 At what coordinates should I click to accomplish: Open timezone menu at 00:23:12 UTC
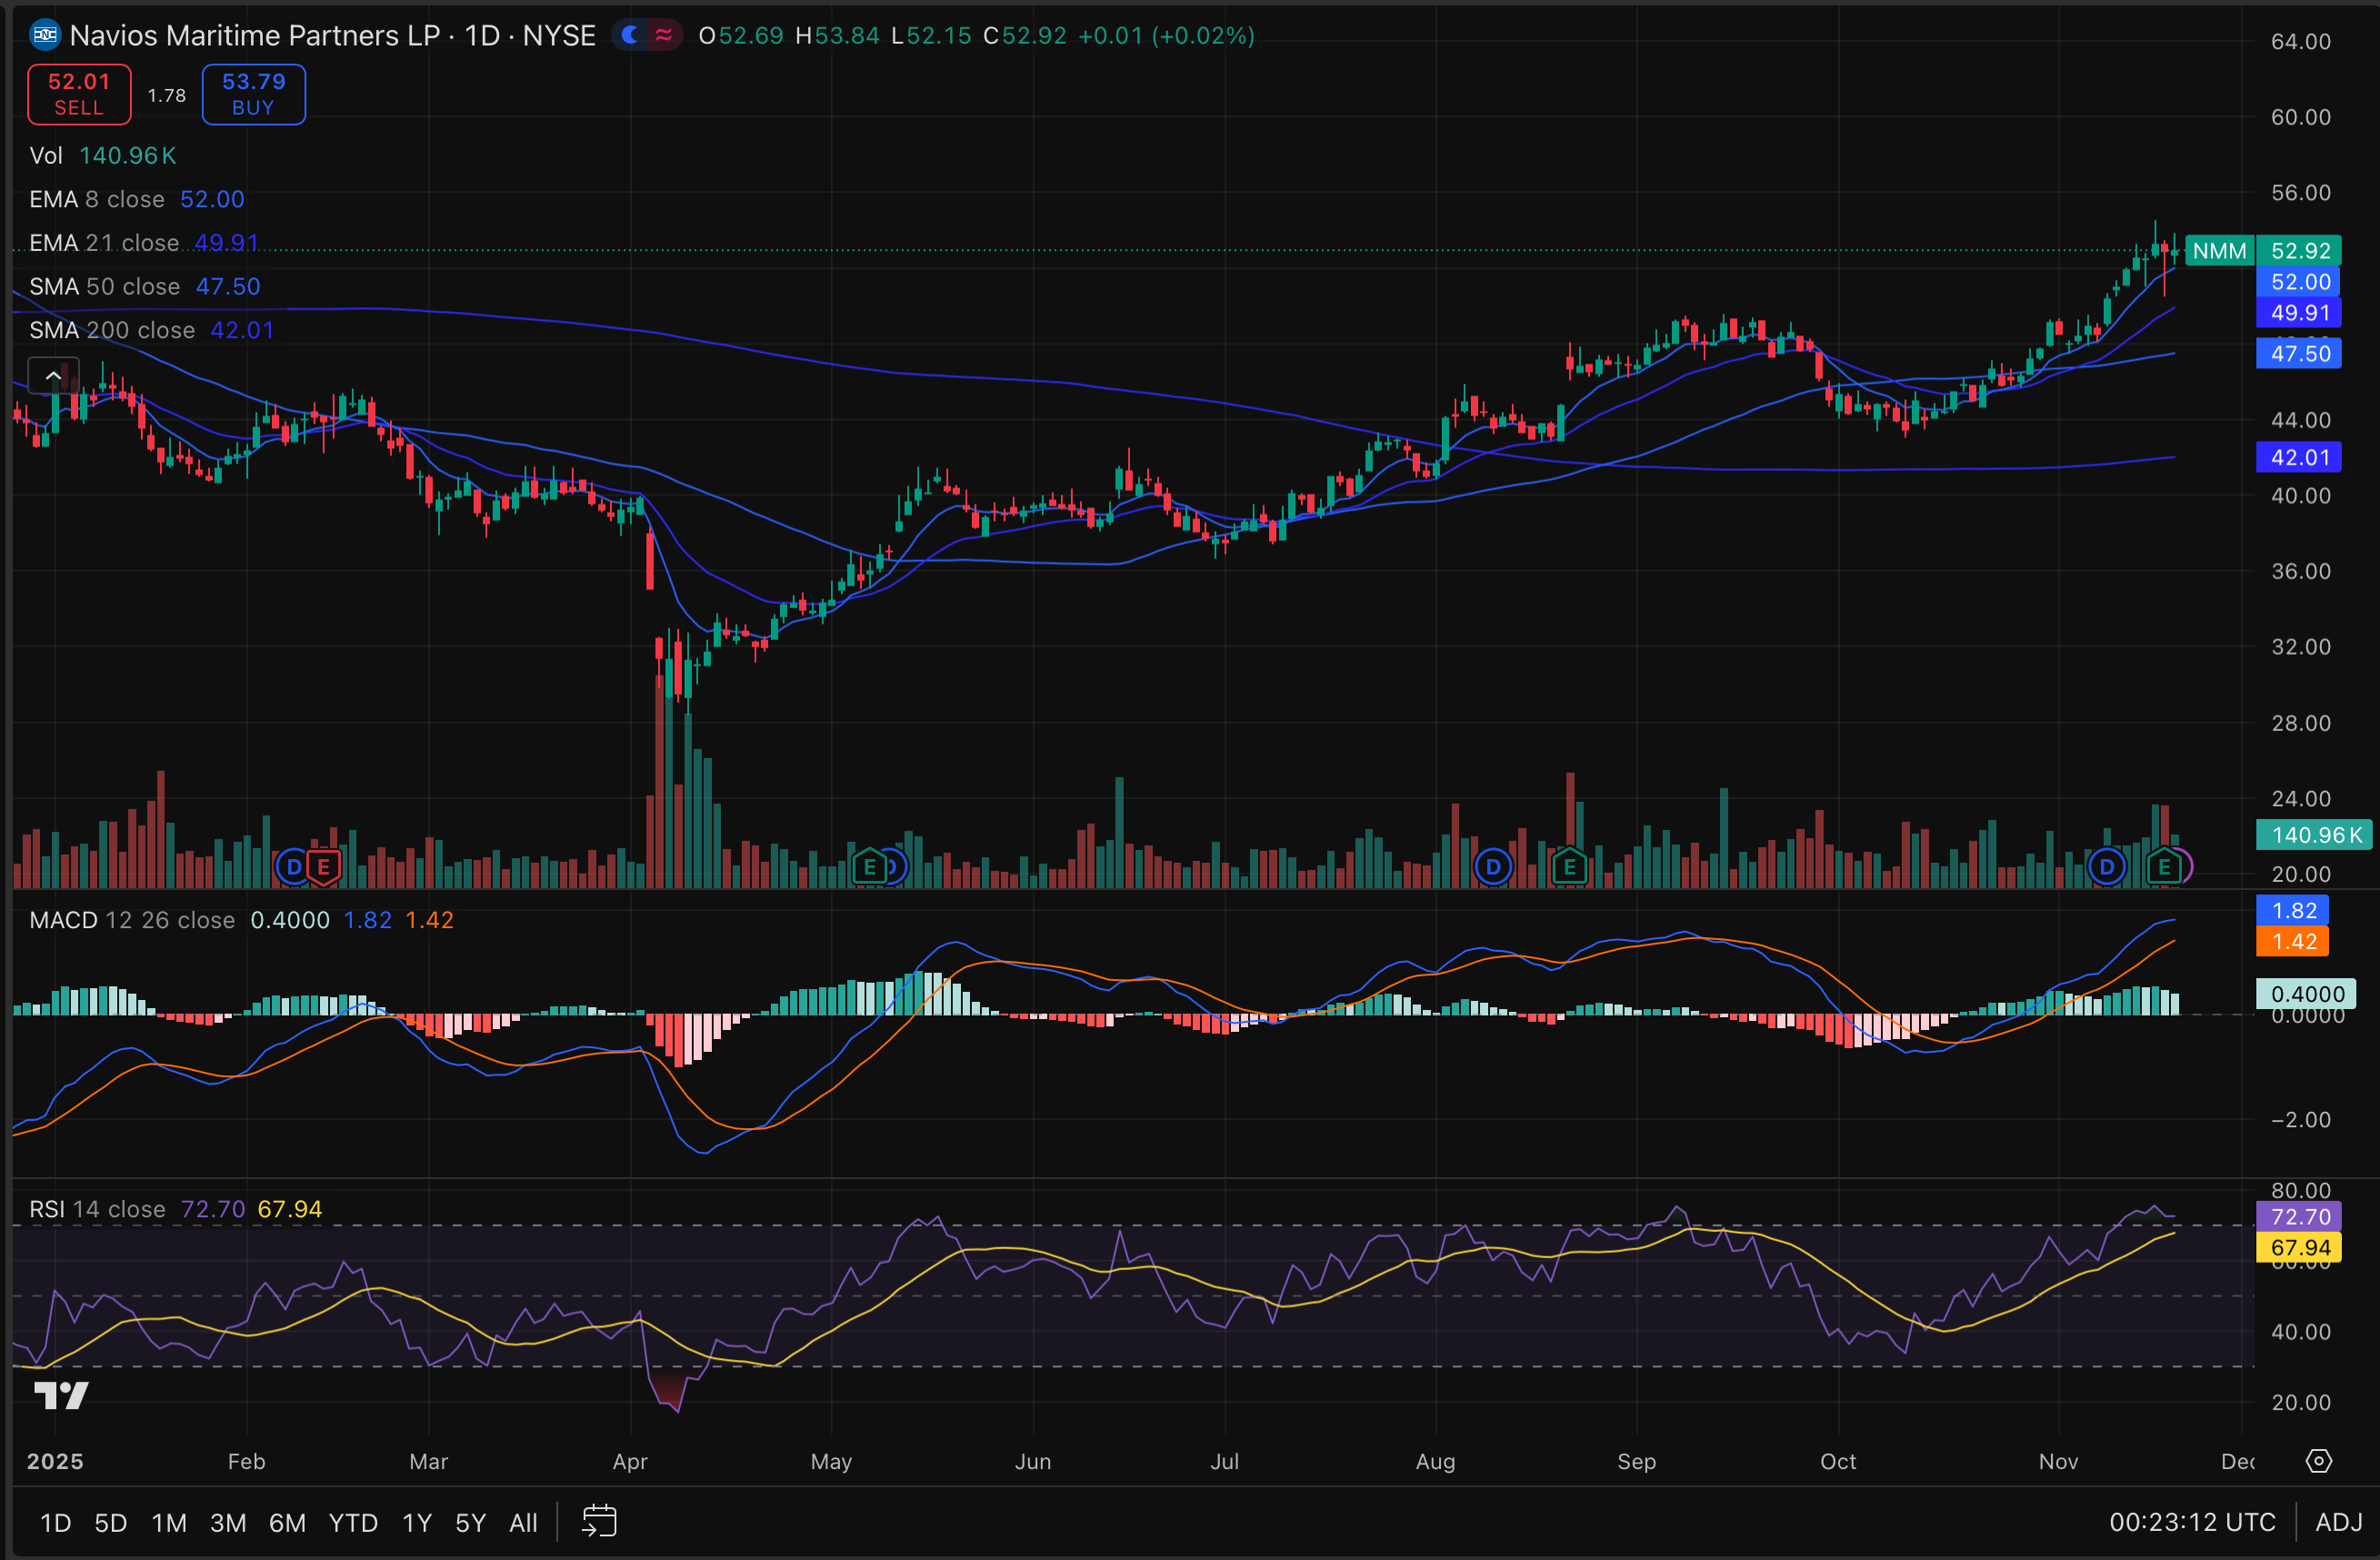2192,1522
